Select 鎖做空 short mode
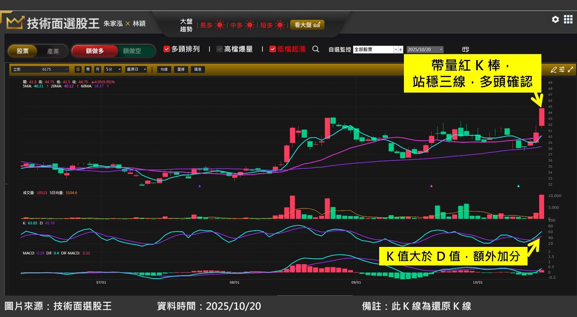Image resolution: width=577 pixels, height=317 pixels. point(132,51)
